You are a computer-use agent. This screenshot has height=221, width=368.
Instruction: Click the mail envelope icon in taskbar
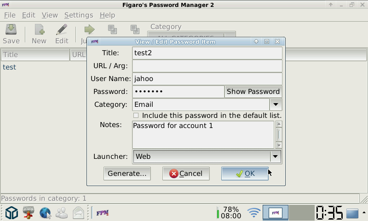pos(78,213)
